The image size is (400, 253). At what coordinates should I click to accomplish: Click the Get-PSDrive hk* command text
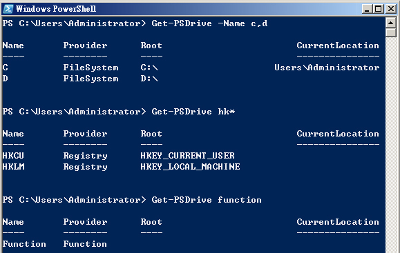[193, 112]
